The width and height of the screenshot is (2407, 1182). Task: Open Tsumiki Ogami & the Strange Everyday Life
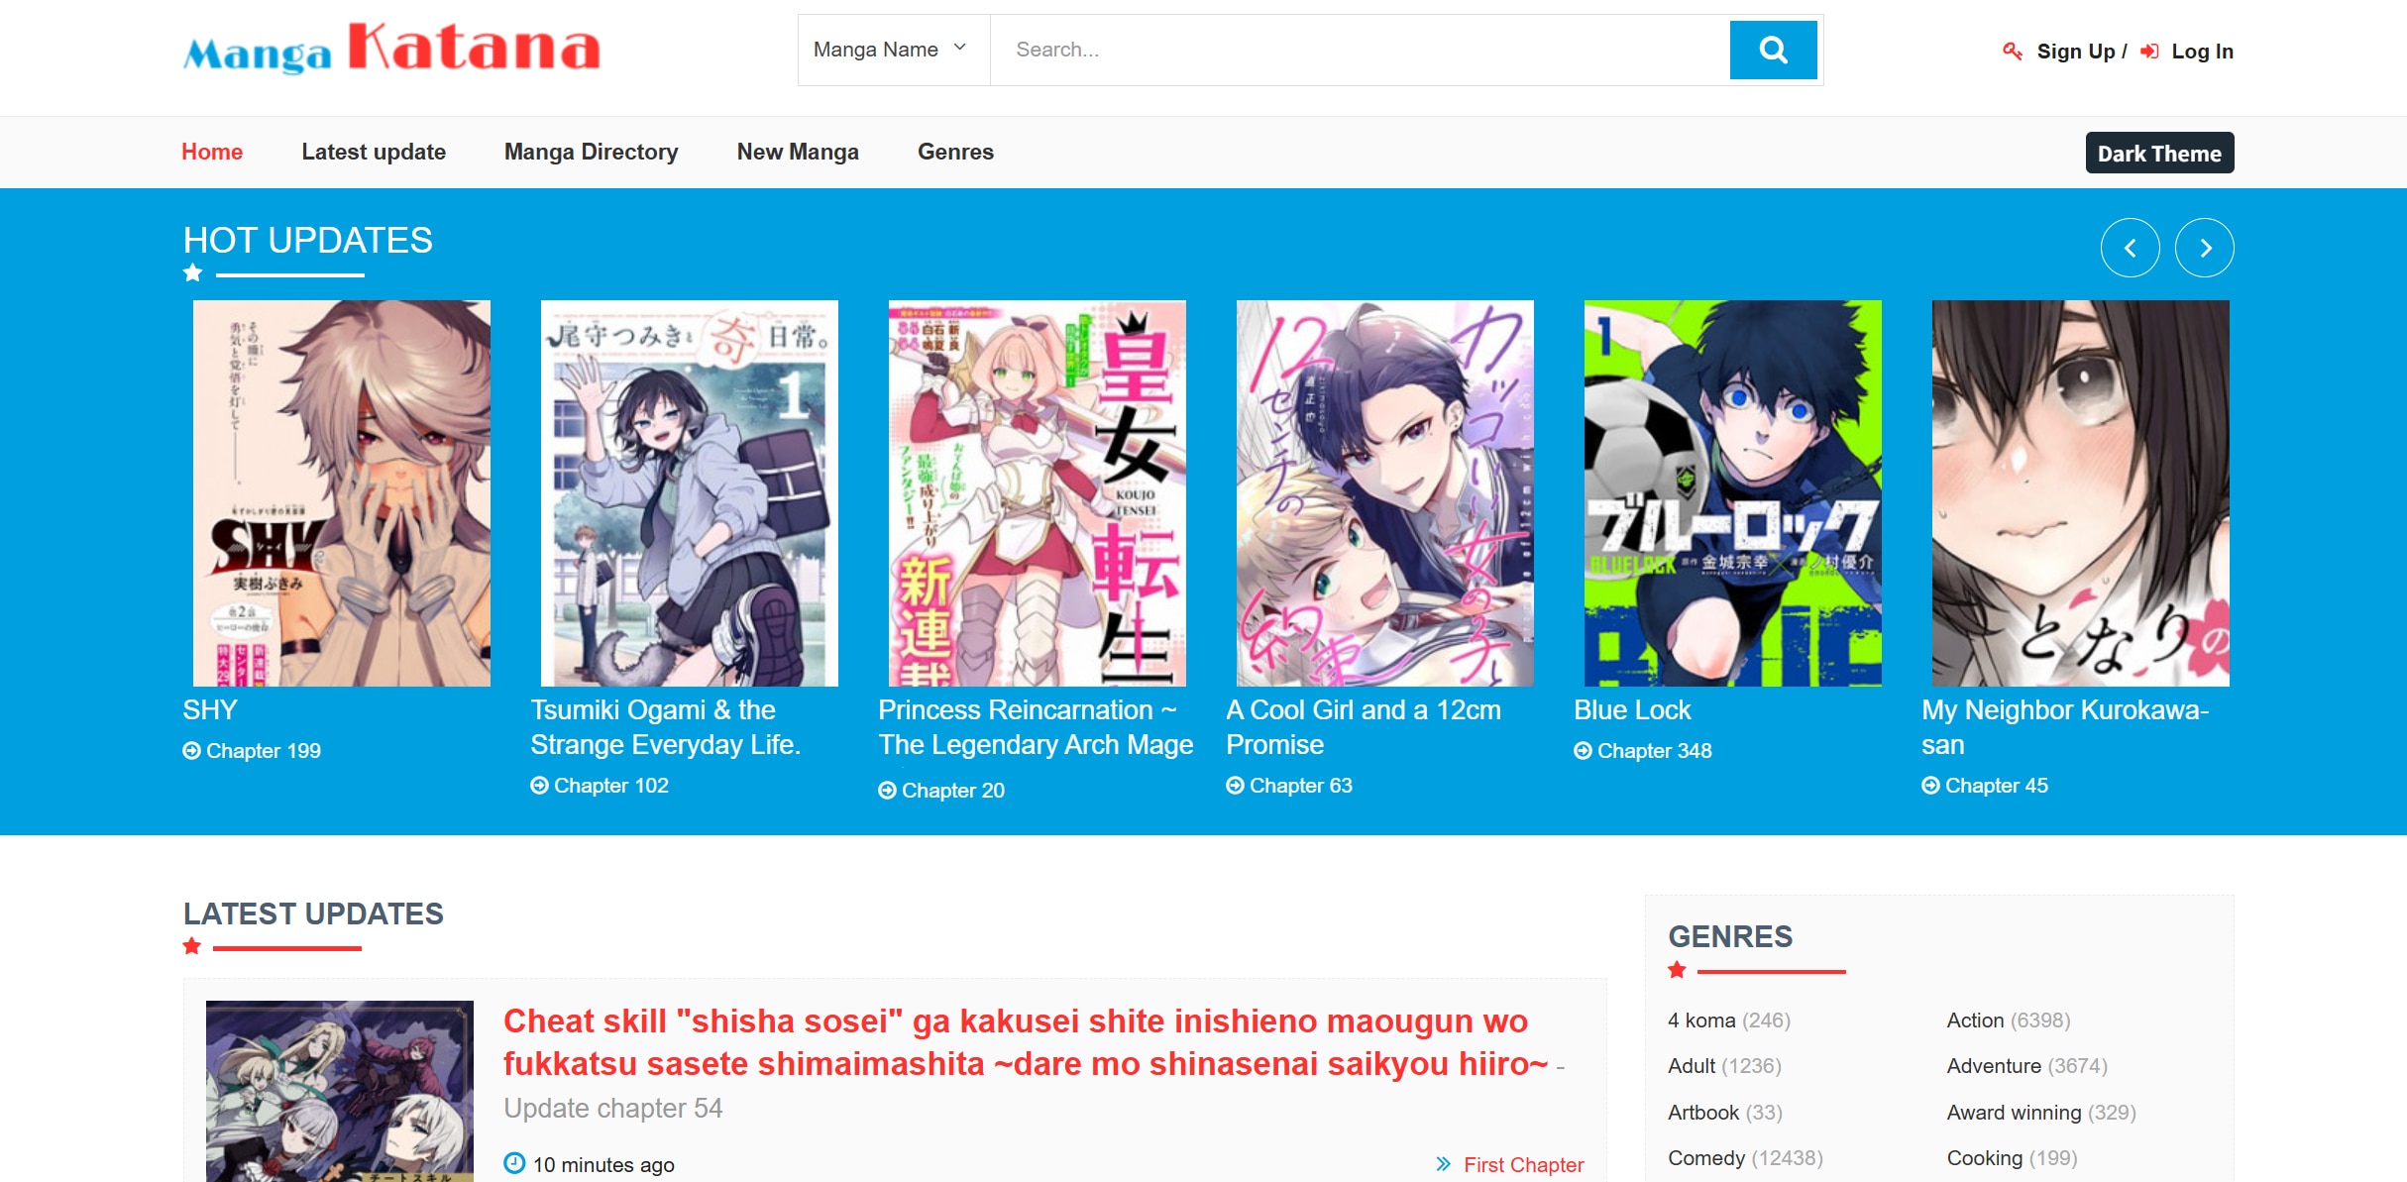coord(666,727)
